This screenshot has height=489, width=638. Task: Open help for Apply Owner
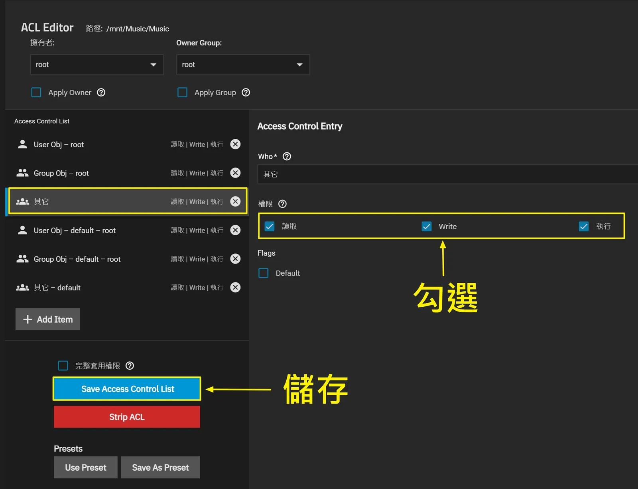(101, 93)
